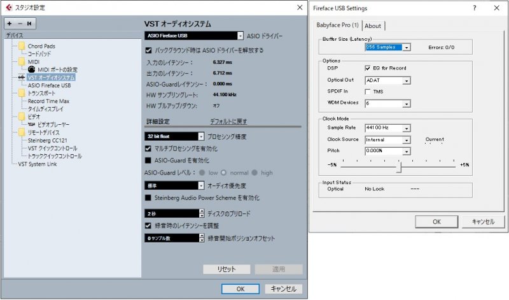Open the ASIO Fireface USB driver dropdown
This screenshot has width=509, height=300.
click(x=240, y=36)
